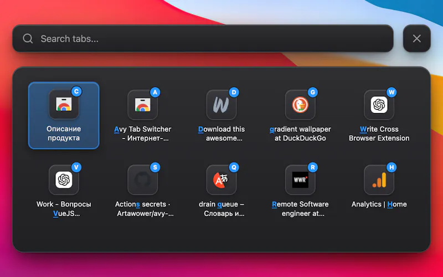The image size is (443, 277).
Task: Click the blue C shortcut badge
Action: click(x=76, y=91)
